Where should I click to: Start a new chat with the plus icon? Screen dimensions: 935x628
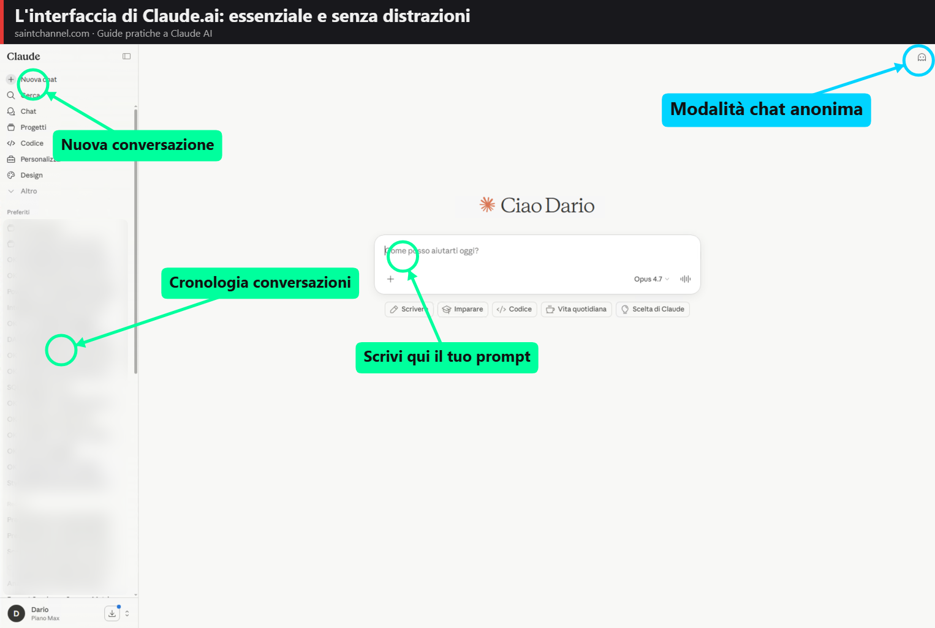coord(10,79)
